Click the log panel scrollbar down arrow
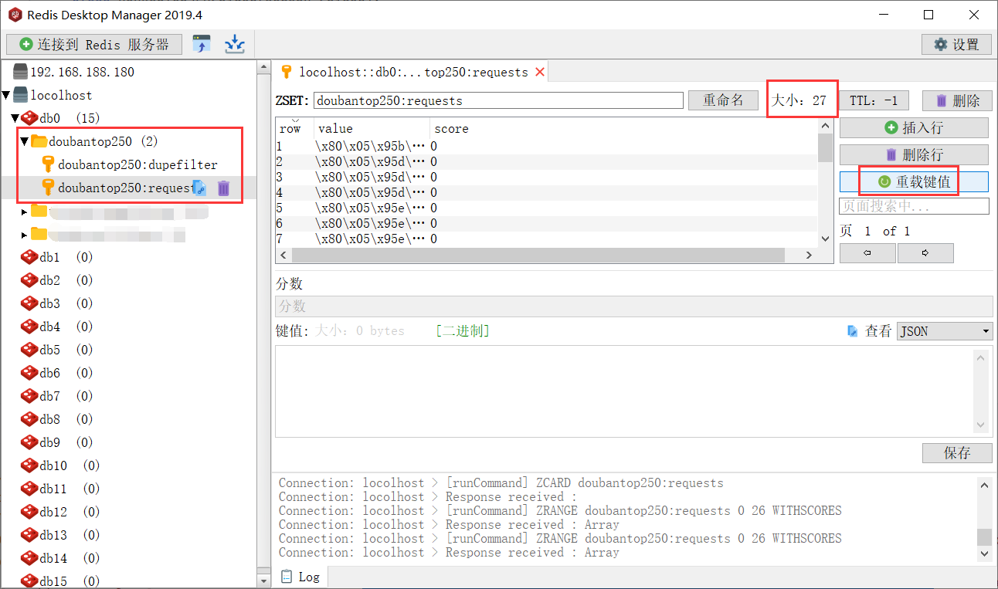This screenshot has height=589, width=998. pyautogui.click(x=984, y=553)
